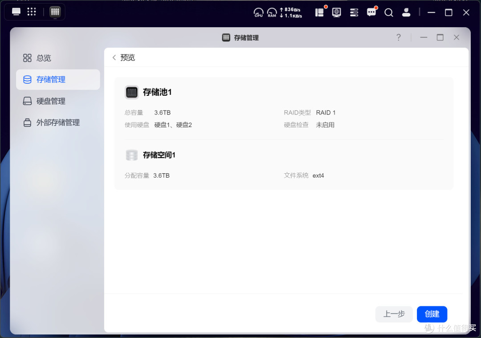The image size is (481, 338).
Task: Click the 存储管理 window title icon
Action: click(x=226, y=37)
